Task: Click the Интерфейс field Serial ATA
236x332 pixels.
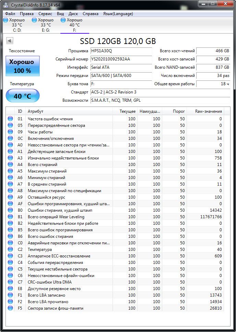Action: point(121,67)
